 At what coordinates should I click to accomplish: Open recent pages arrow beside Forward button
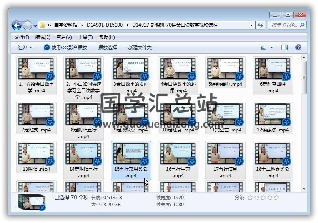point(35,25)
